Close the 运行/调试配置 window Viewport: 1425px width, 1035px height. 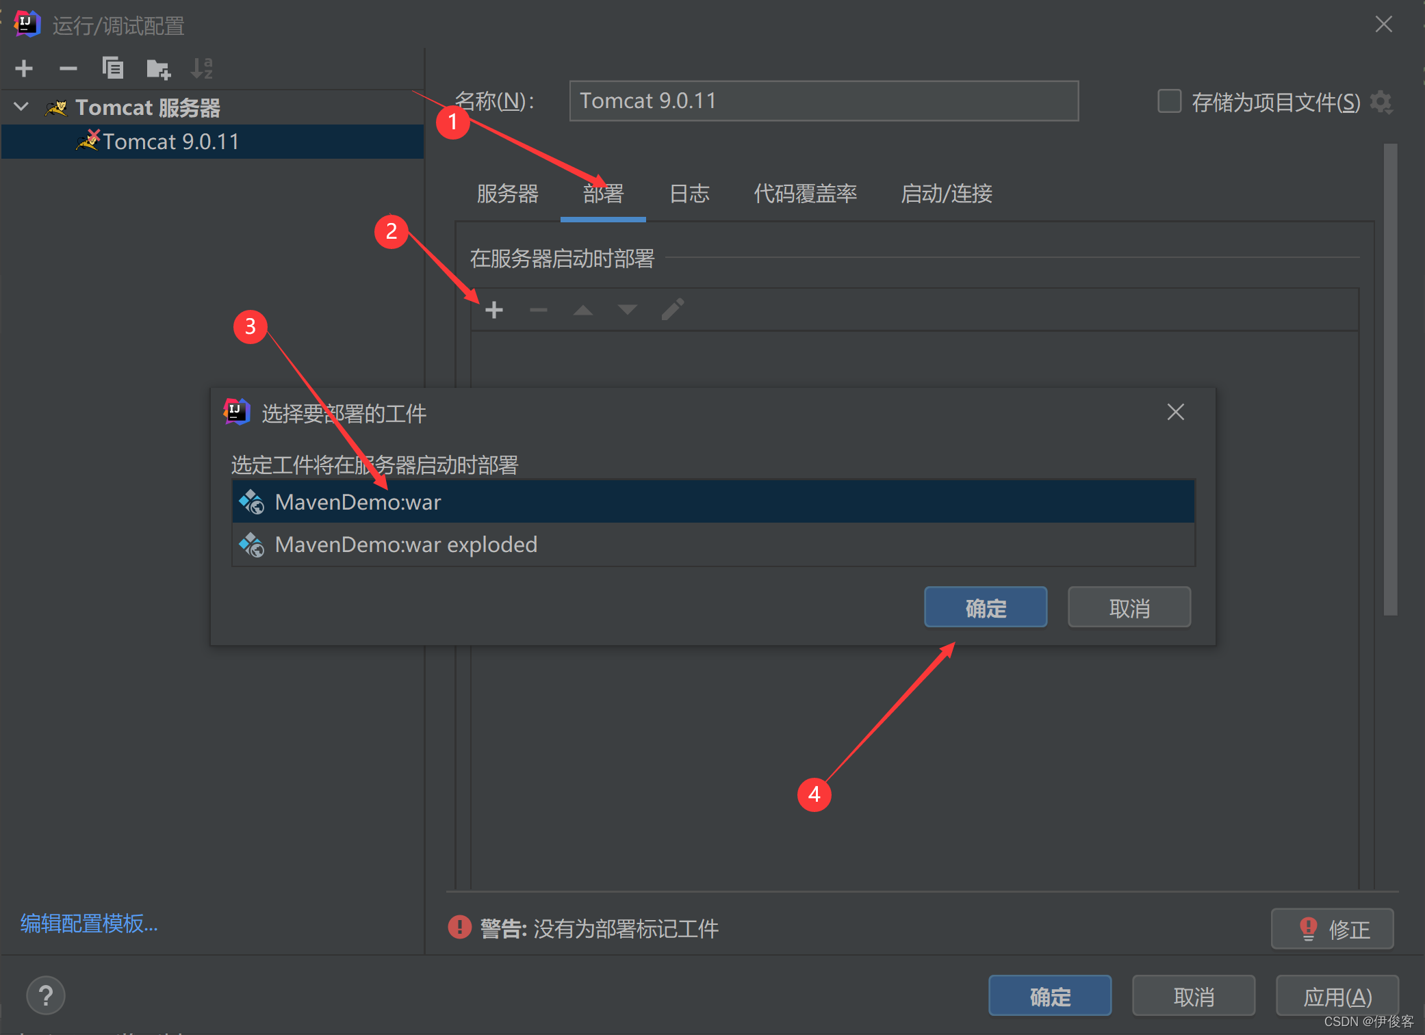[x=1384, y=25]
